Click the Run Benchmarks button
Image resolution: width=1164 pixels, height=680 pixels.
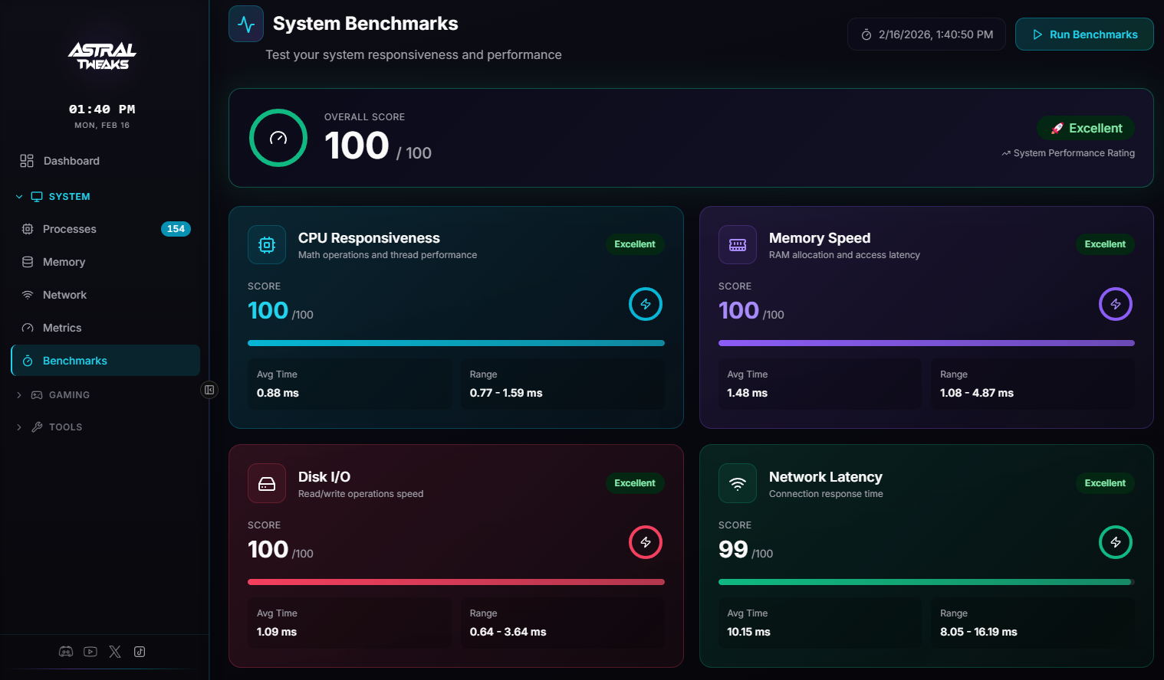pyautogui.click(x=1083, y=34)
